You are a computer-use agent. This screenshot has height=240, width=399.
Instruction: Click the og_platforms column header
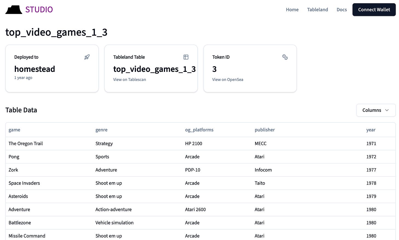click(x=199, y=130)
